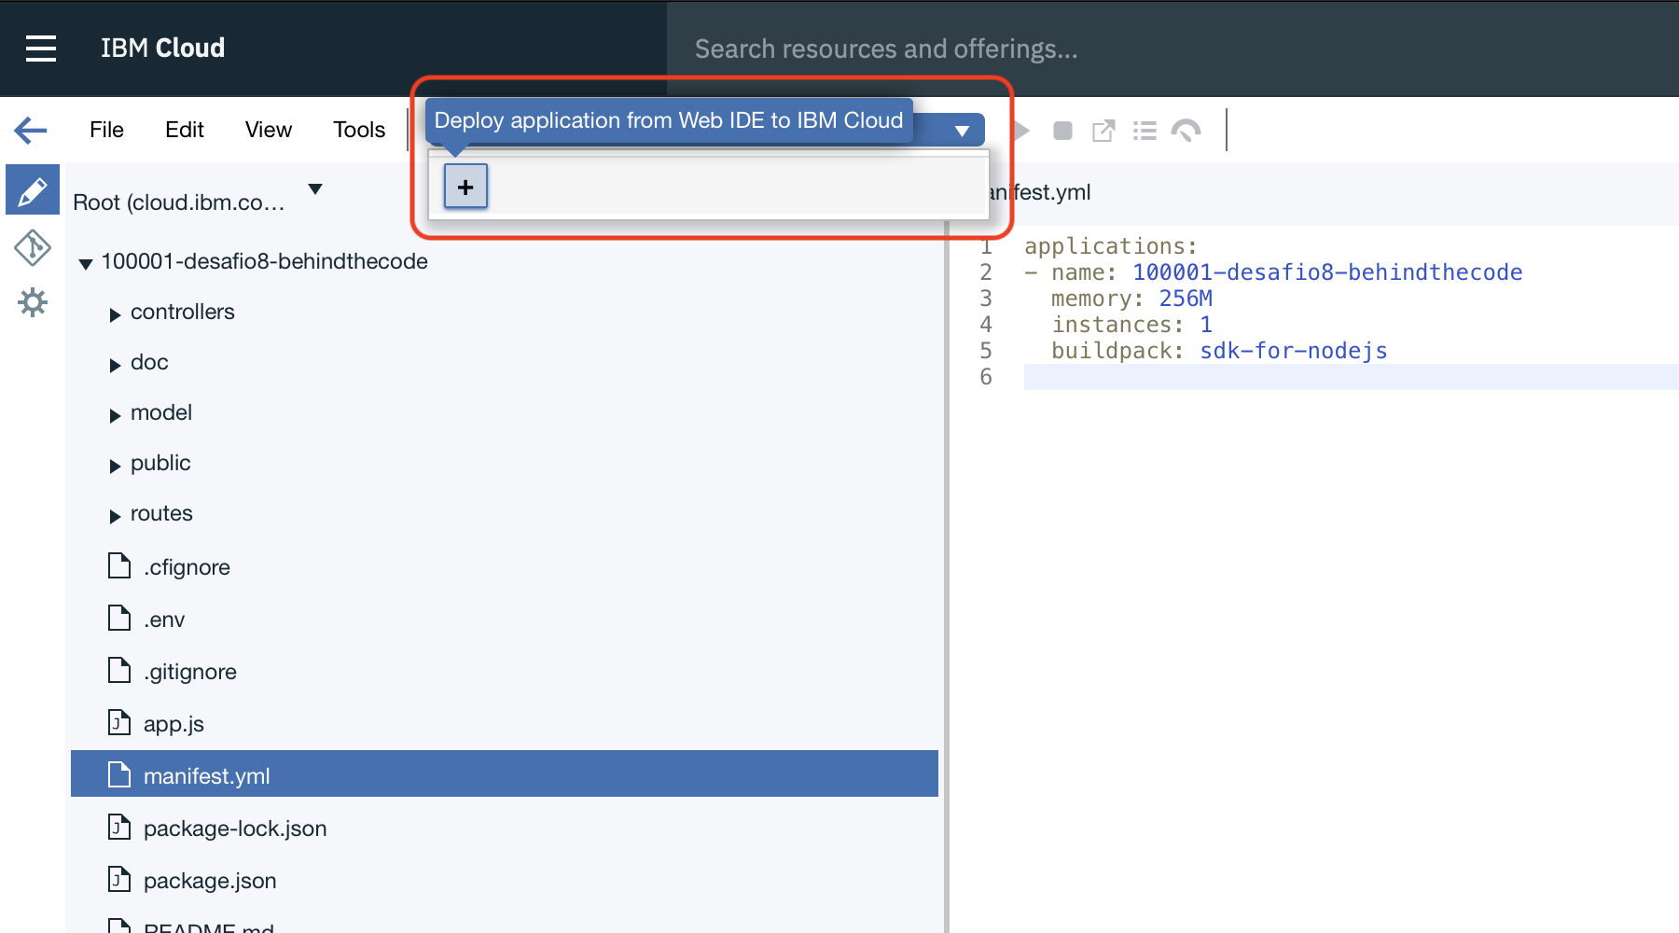Click the app name value in line 2
The image size is (1679, 933).
[x=1327, y=272]
